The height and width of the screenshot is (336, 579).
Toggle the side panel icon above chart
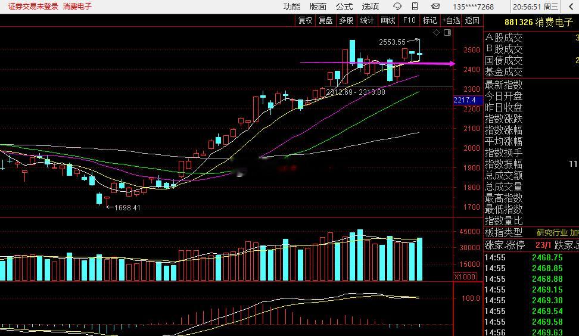[x=447, y=33]
